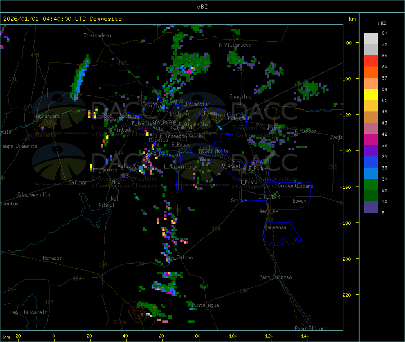The width and height of the screenshot is (405, 342).
Task: Select the S_Rosas label
Action: click(x=181, y=145)
